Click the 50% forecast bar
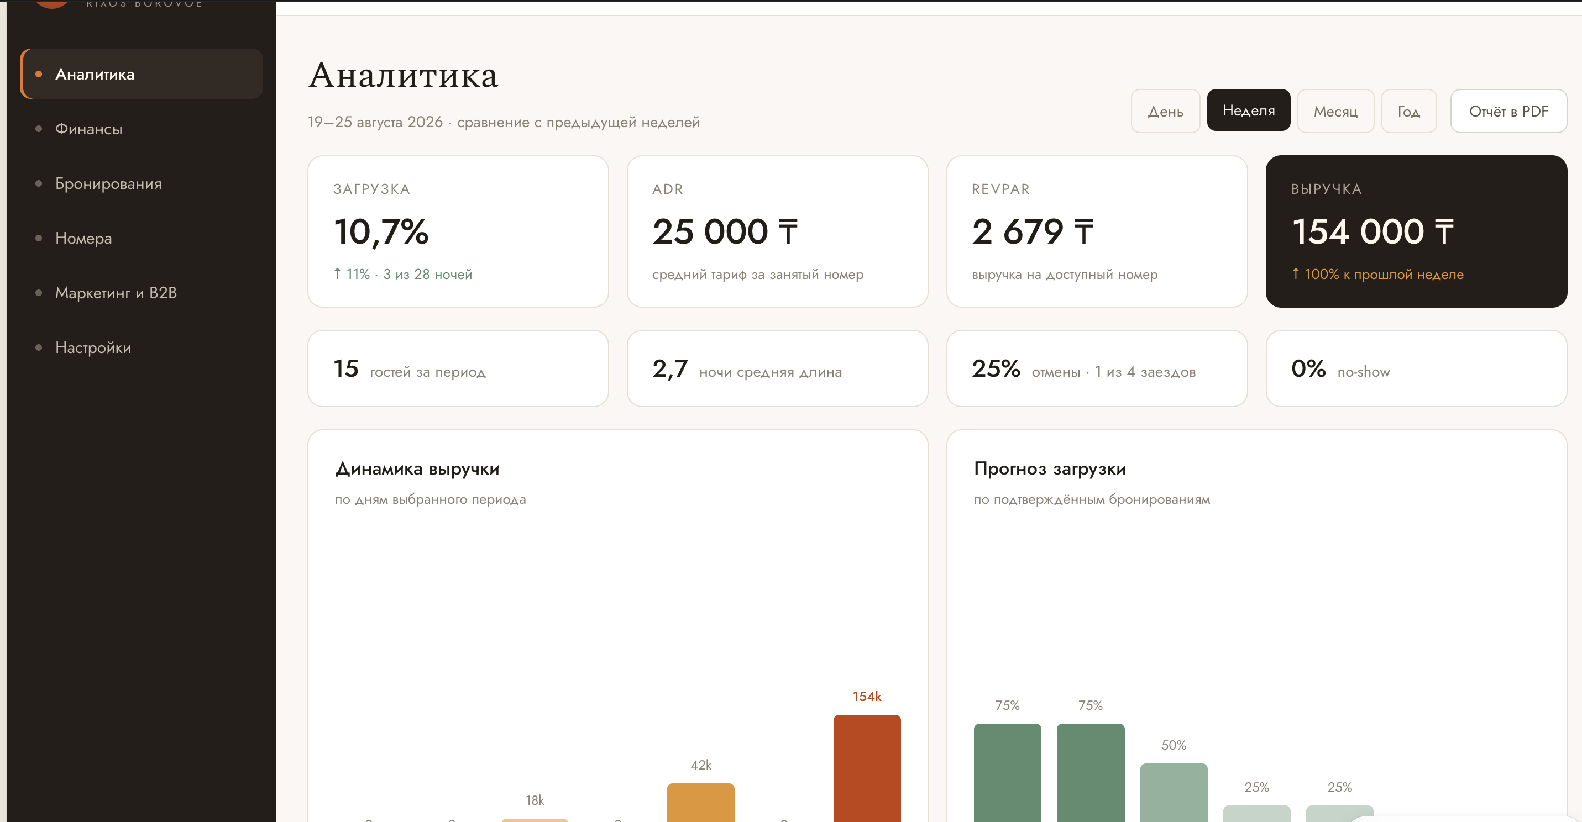 coord(1174,793)
